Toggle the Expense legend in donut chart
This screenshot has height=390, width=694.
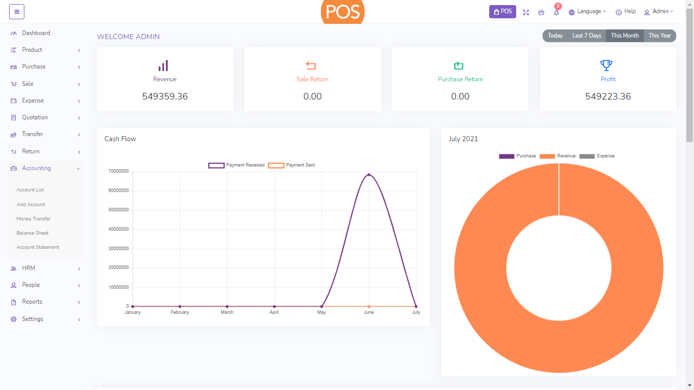coord(597,156)
